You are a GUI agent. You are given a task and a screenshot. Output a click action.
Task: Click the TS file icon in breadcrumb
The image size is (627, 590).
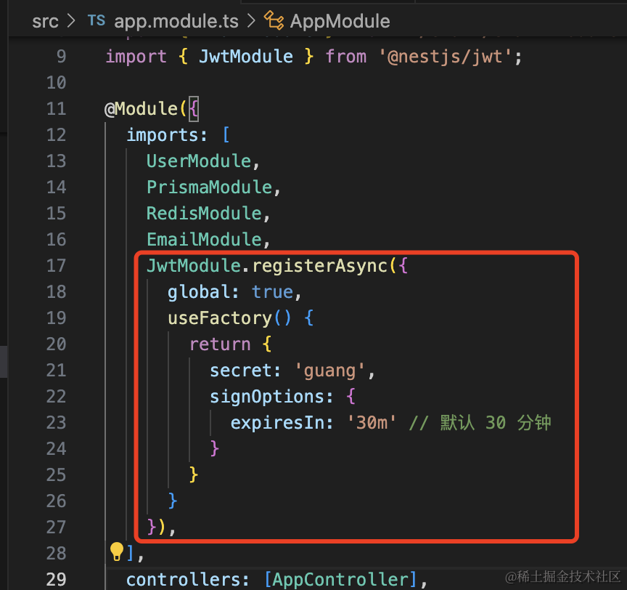[97, 21]
